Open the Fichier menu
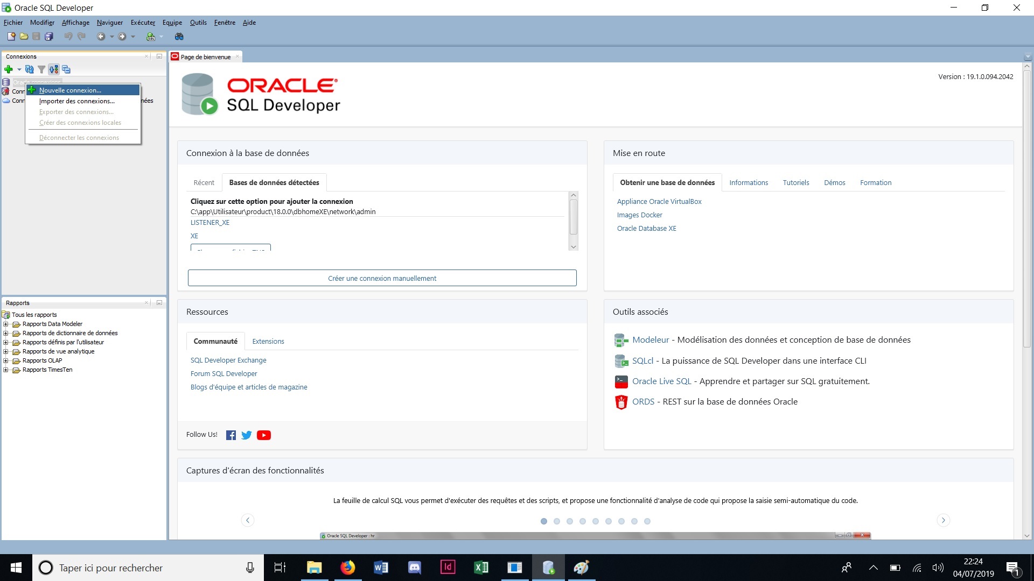 (13, 23)
